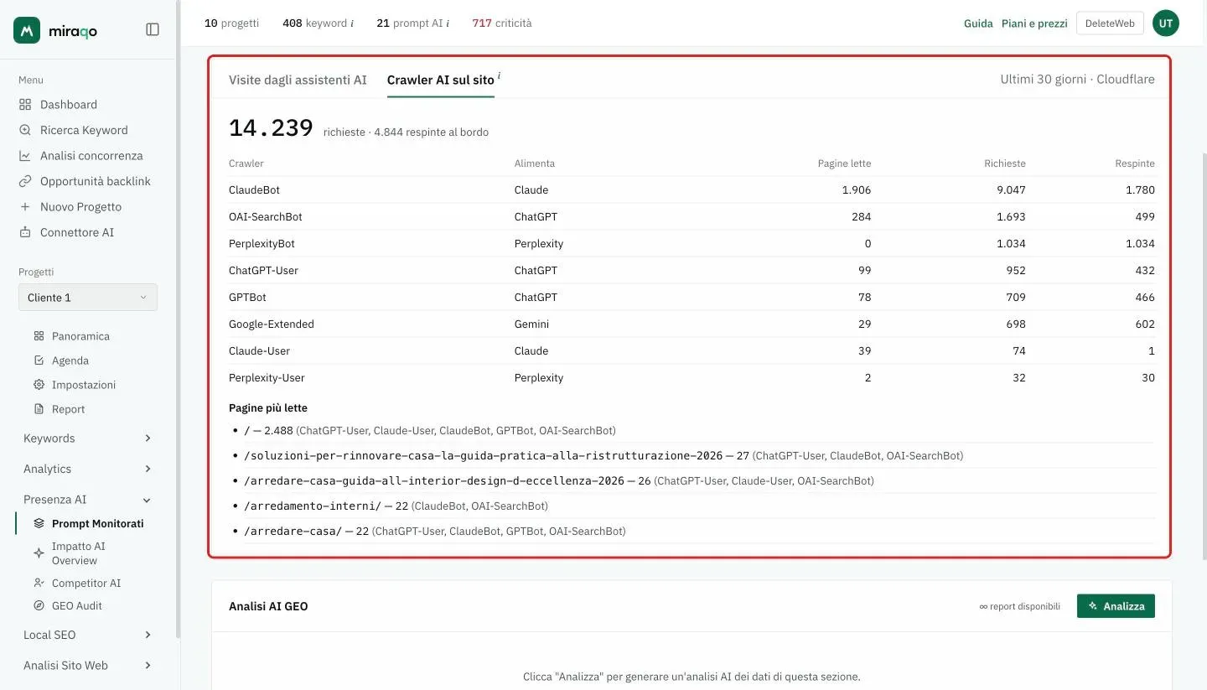Screen dimensions: 1207x690
Task: Click the miraqo logo icon
Action: [27, 30]
